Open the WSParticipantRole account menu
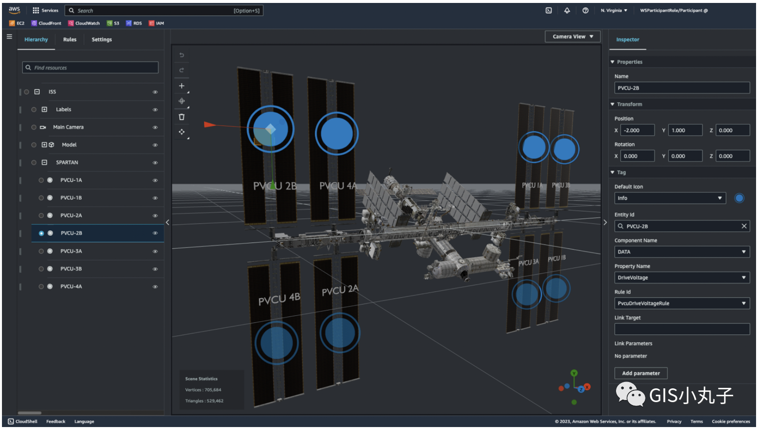759x429 pixels. tap(674, 10)
